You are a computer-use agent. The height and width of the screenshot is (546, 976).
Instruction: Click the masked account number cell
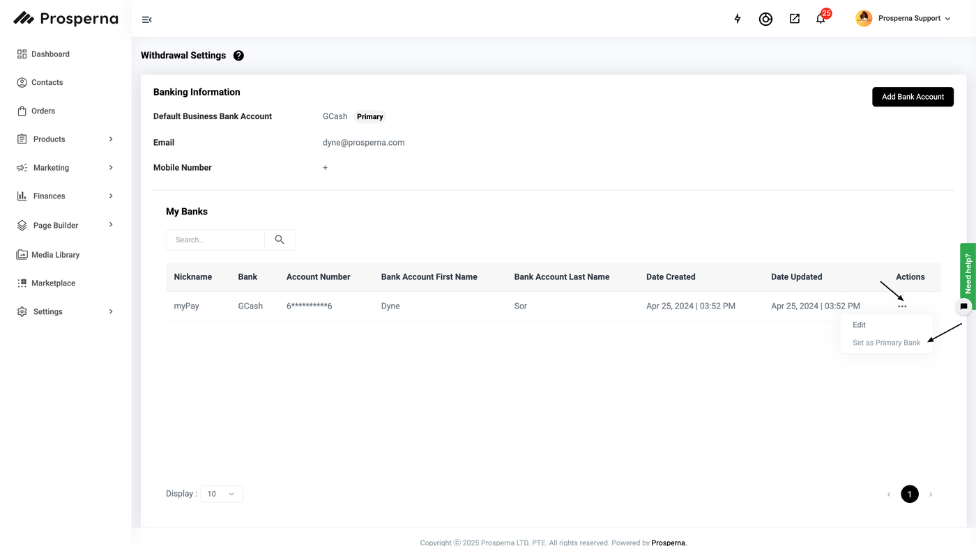309,306
